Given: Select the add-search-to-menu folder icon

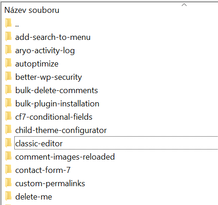Looking at the screenshot, I should pyautogui.click(x=8, y=36).
